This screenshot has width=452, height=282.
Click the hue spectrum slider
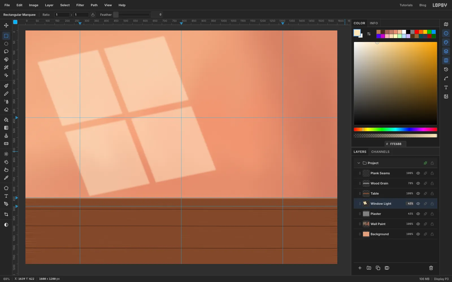[x=395, y=129]
